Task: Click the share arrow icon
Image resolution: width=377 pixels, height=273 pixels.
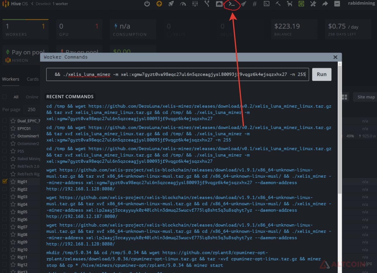Action: [325, 4]
